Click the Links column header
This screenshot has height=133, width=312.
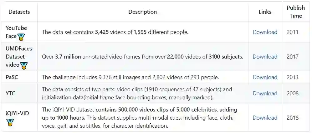[x=265, y=12]
